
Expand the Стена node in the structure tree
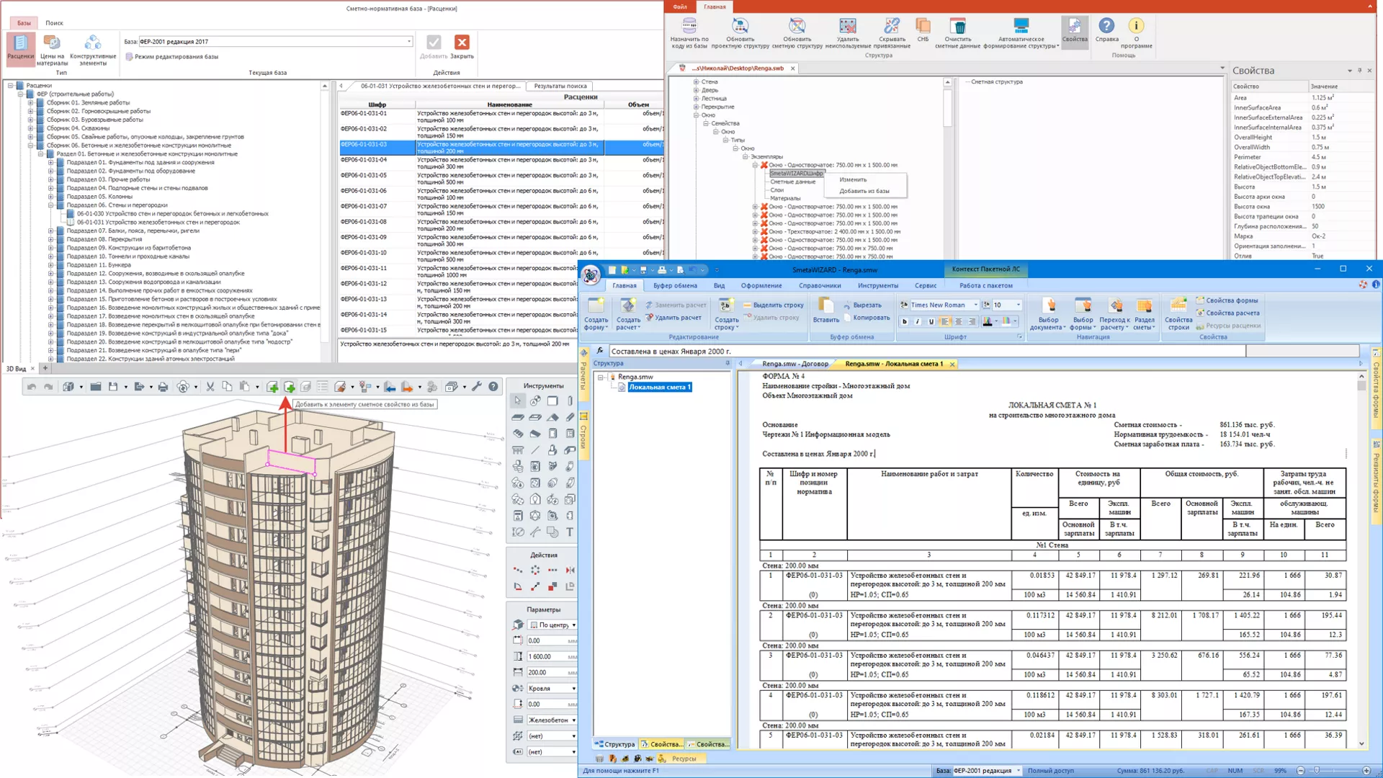point(696,81)
